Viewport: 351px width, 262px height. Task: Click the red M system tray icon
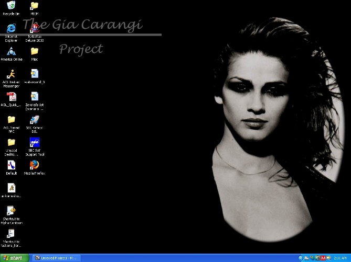324,258
